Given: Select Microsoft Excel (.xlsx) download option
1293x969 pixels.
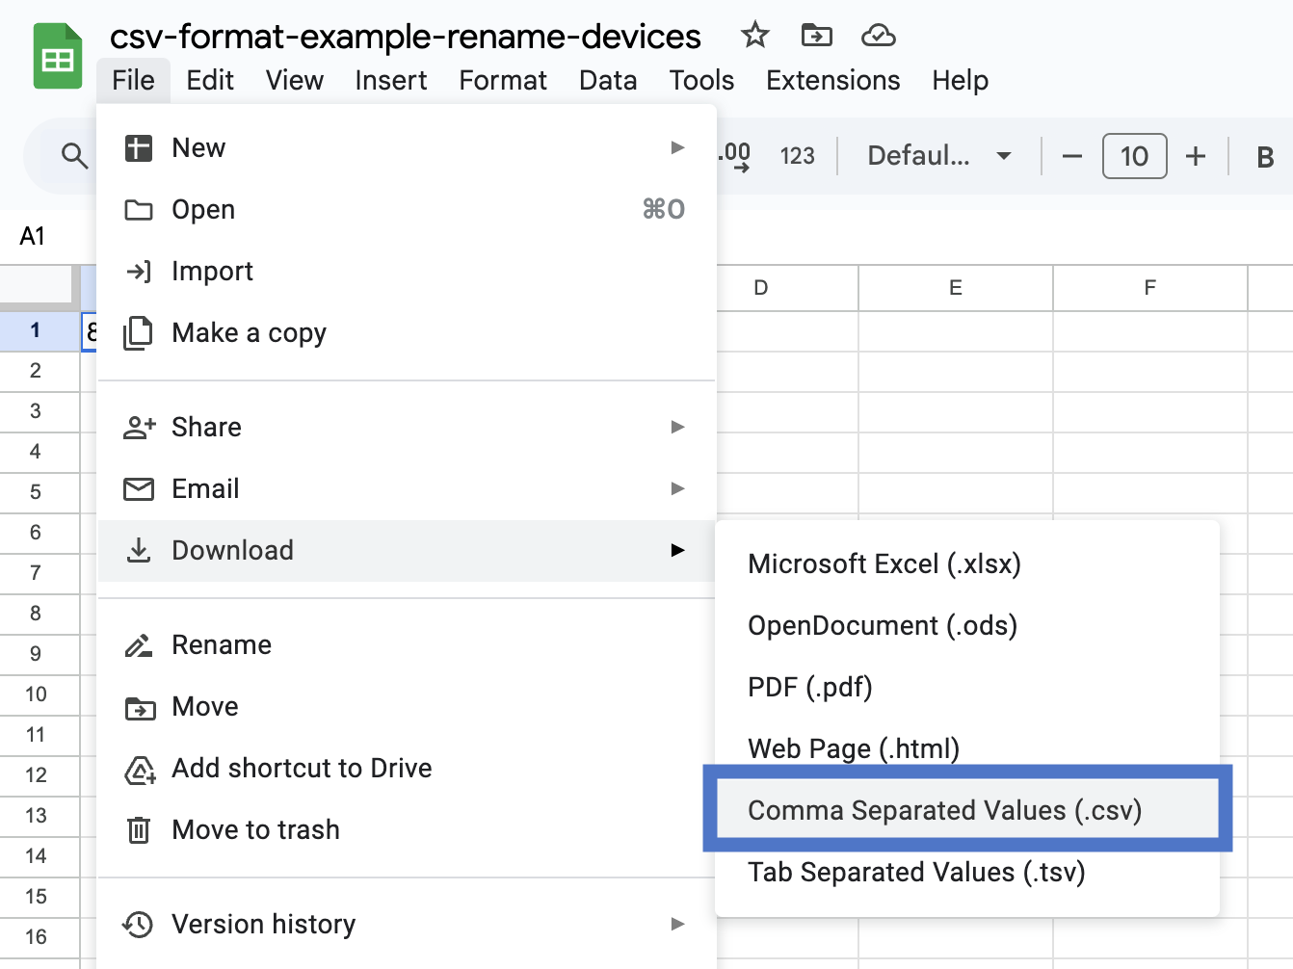Looking at the screenshot, I should tap(884, 563).
